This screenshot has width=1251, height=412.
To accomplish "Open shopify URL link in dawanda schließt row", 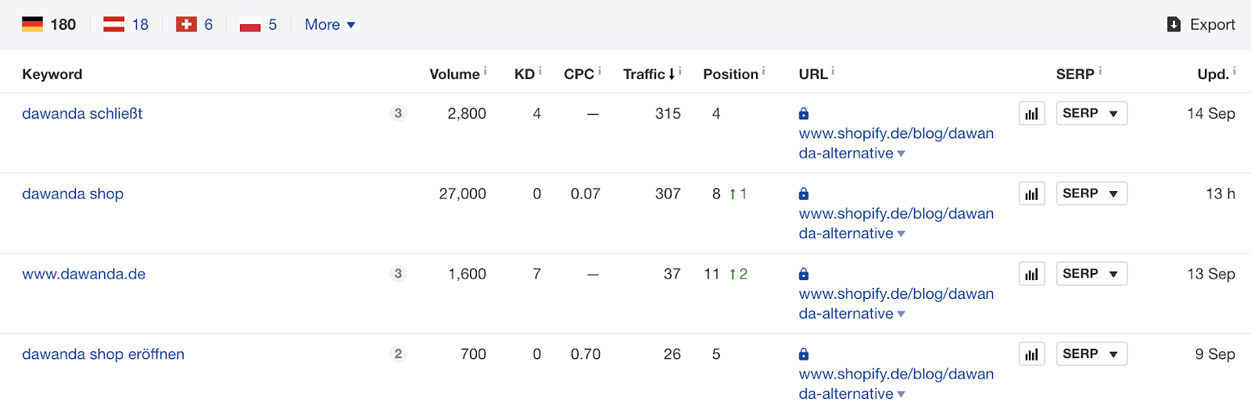I will pos(896,144).
